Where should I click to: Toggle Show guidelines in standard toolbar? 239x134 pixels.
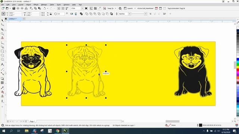99,8
